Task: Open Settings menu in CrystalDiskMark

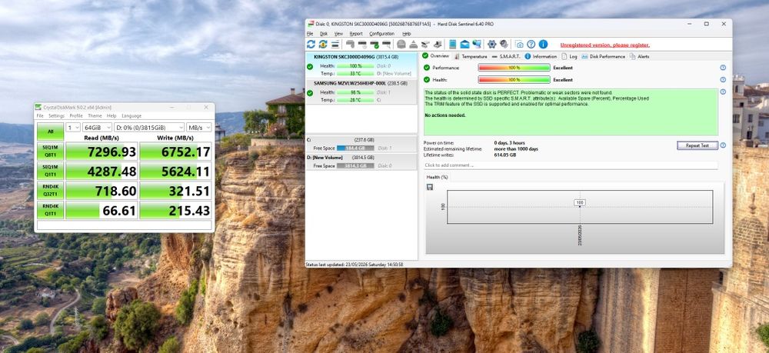Action: click(56, 115)
